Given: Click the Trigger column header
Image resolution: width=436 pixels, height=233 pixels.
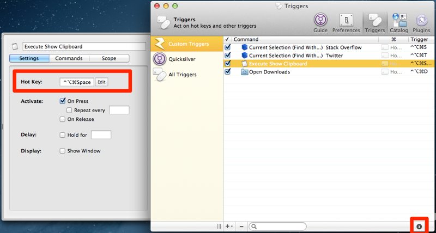Looking at the screenshot, I should pyautogui.click(x=421, y=39).
